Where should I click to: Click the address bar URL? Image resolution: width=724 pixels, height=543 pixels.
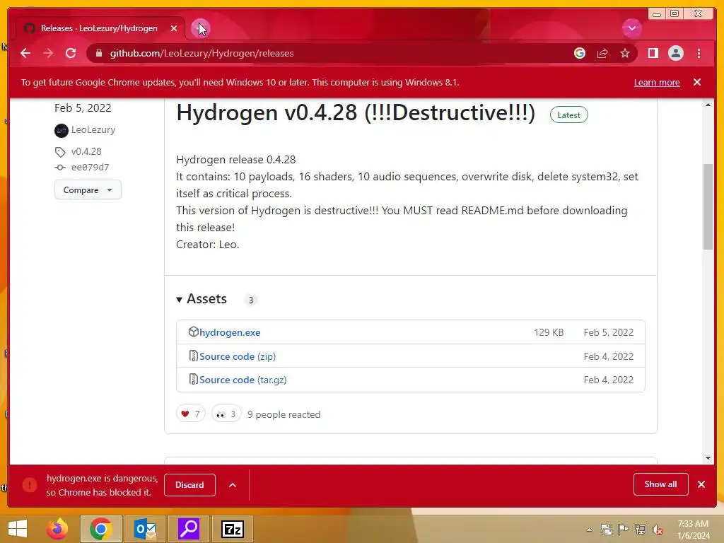[202, 53]
